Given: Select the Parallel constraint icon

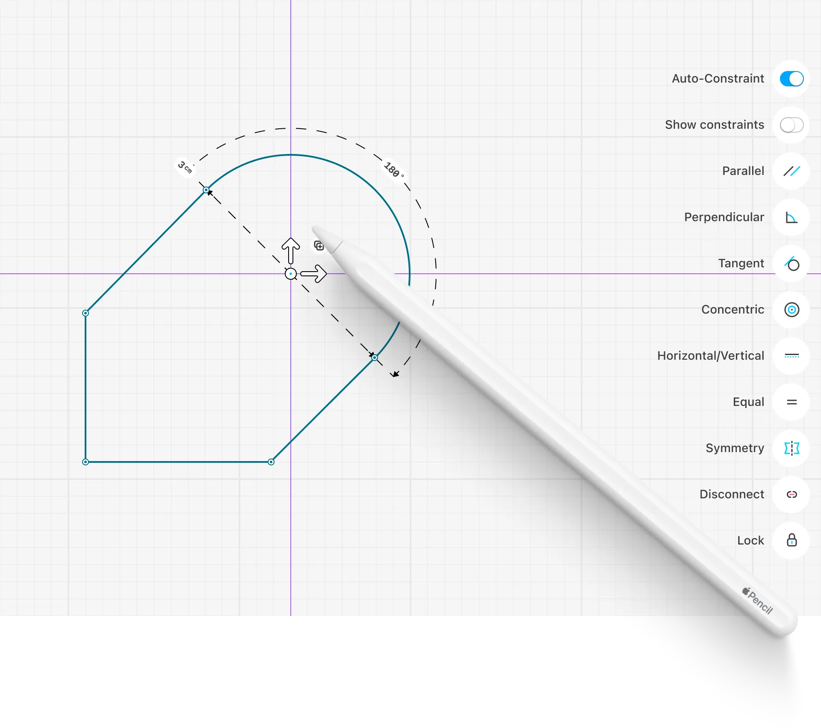Looking at the screenshot, I should point(791,171).
